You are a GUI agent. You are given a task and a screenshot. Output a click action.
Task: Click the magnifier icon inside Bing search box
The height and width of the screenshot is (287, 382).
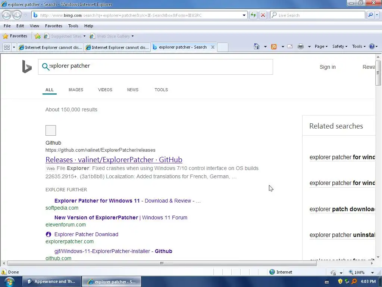pos(45,67)
